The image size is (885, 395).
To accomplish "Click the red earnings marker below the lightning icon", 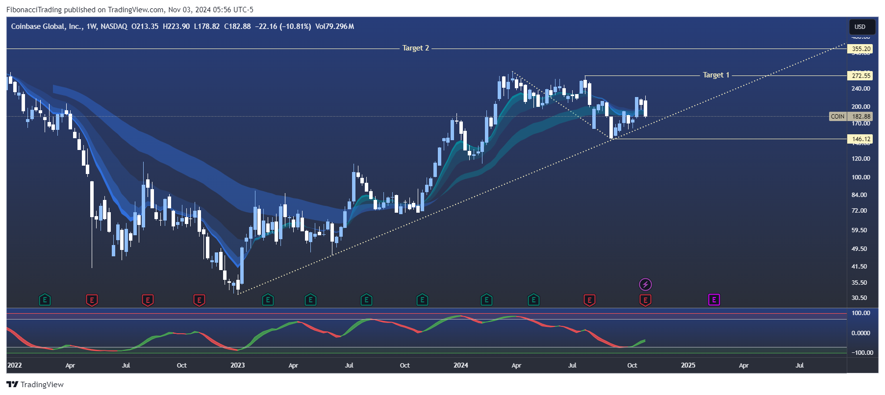I will point(645,299).
